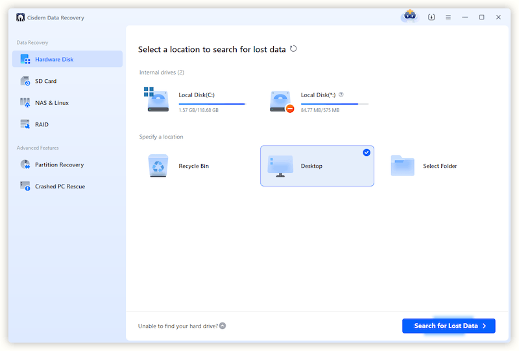Click the SD Card sidebar icon

(25, 81)
